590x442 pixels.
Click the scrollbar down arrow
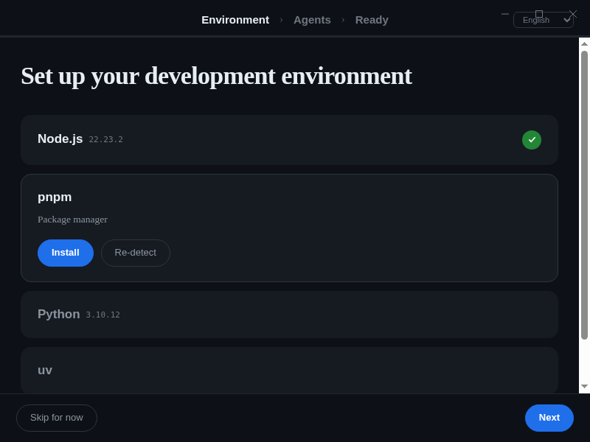584,386
